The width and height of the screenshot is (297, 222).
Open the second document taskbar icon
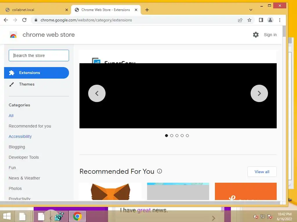coord(41,216)
